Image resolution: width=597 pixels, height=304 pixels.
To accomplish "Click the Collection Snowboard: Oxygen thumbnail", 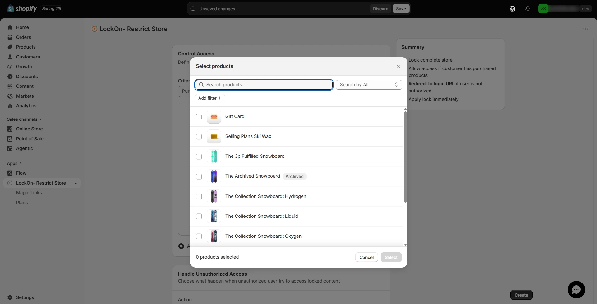I will pyautogui.click(x=214, y=236).
